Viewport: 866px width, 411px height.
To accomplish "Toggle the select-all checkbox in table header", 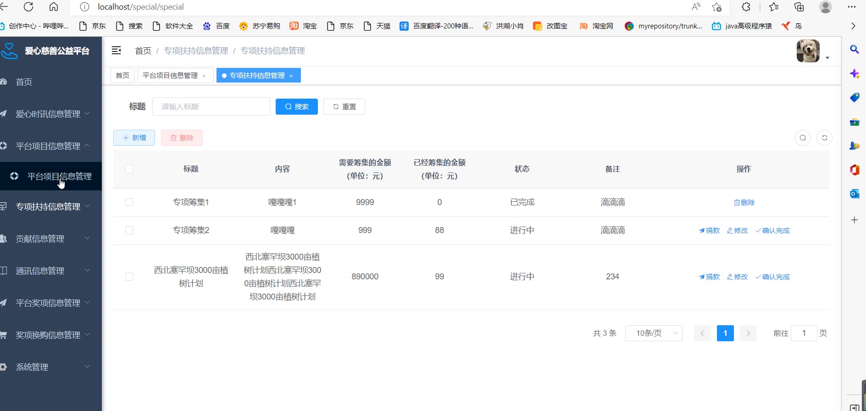I will (x=129, y=169).
